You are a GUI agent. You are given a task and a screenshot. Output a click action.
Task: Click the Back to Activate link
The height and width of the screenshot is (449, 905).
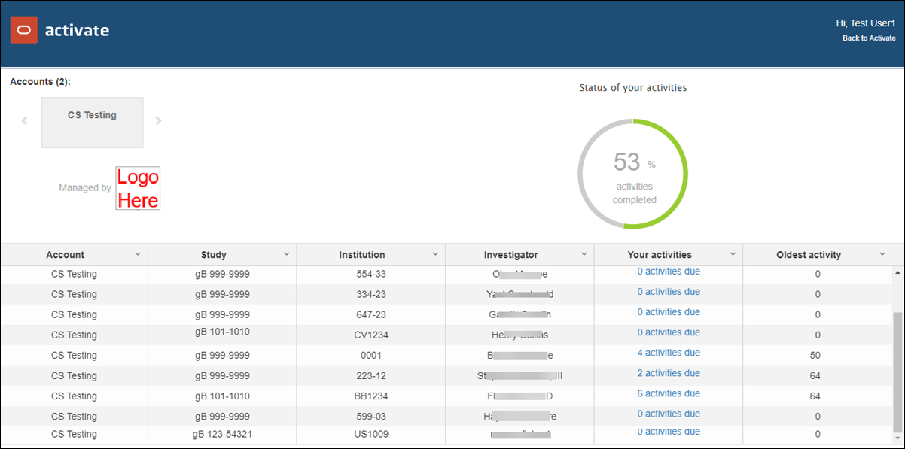(x=868, y=38)
